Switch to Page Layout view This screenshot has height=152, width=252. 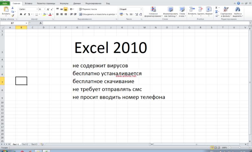coord(215,148)
